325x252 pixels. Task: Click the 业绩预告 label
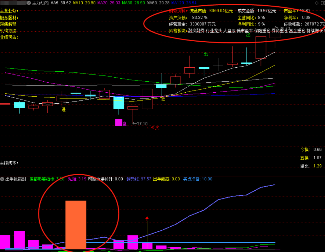9,37
